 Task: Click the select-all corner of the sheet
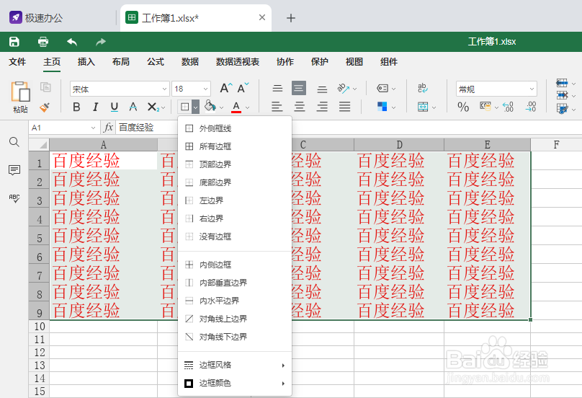click(39, 144)
